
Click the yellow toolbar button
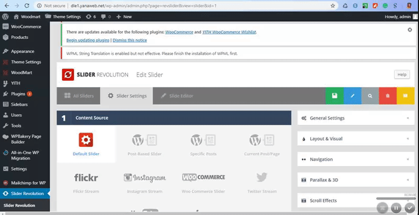pyautogui.click(x=405, y=96)
